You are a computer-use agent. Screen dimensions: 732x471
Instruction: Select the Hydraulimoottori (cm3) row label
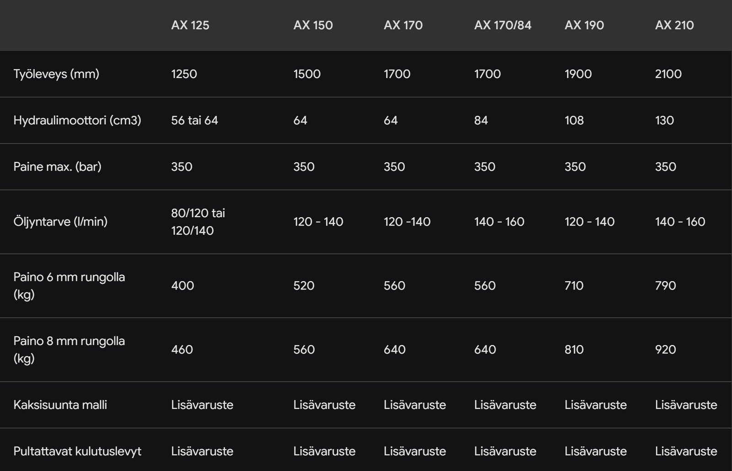tap(77, 120)
